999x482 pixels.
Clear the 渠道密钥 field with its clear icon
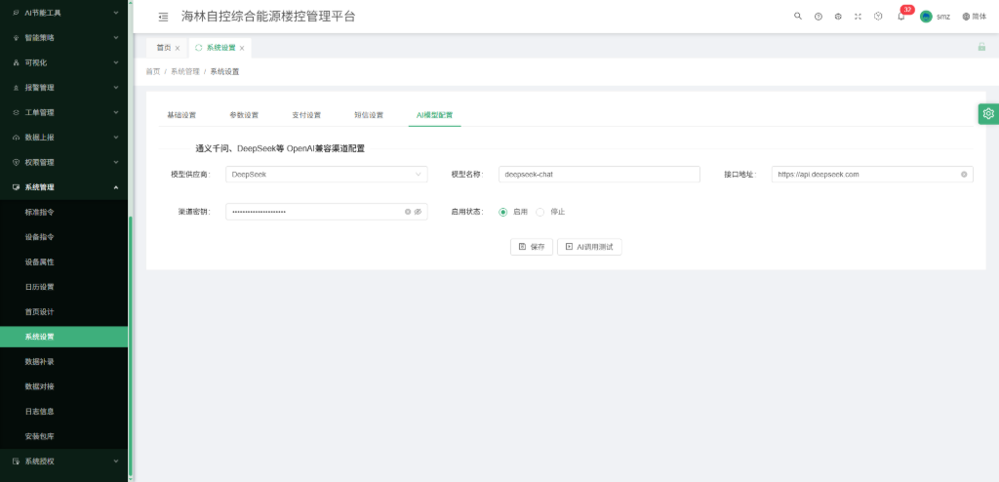tap(408, 212)
